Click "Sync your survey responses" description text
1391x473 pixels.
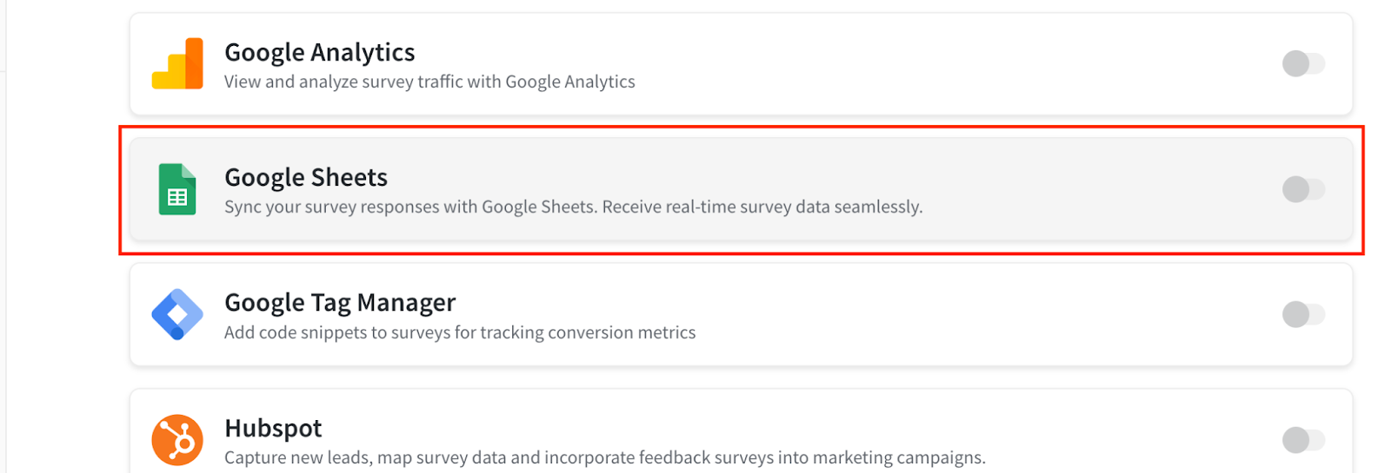point(574,207)
